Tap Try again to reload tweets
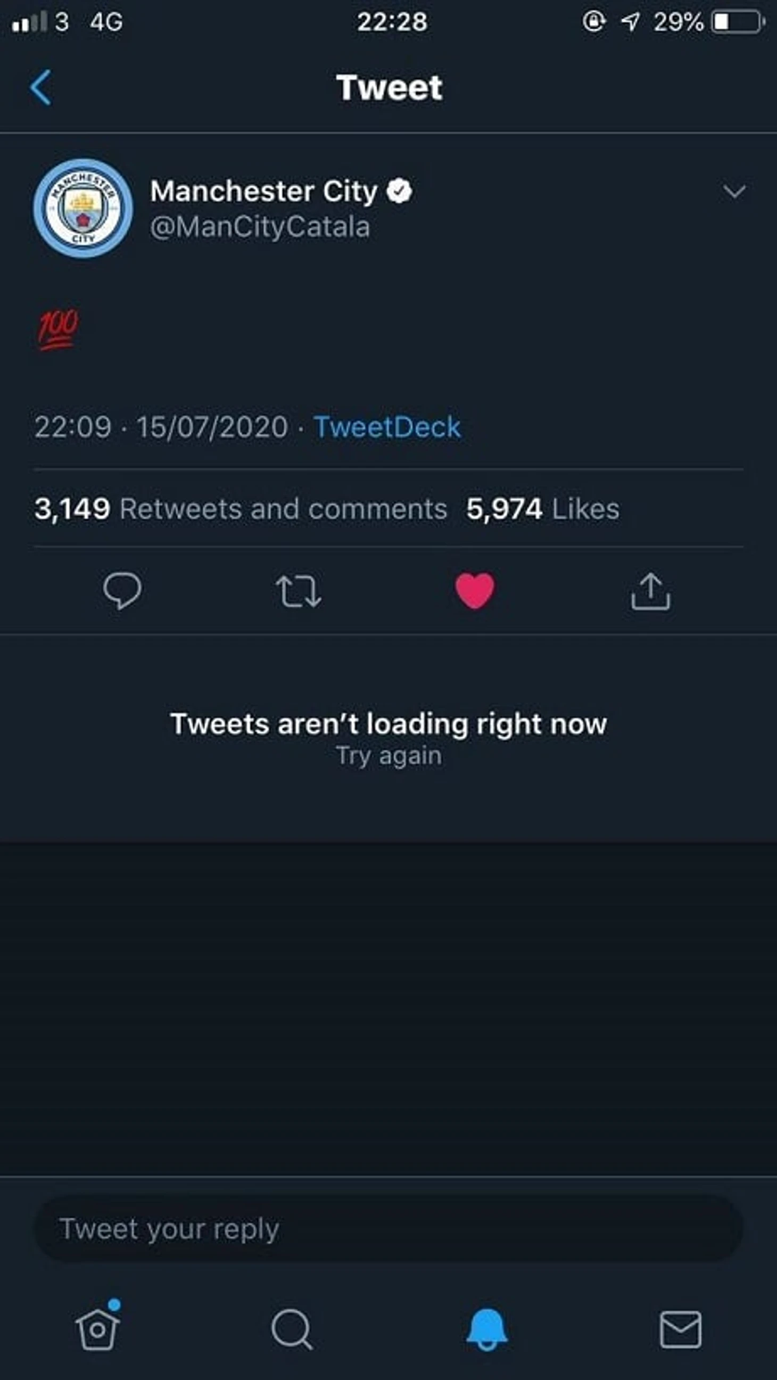Viewport: 777px width, 1380px height. [x=389, y=756]
